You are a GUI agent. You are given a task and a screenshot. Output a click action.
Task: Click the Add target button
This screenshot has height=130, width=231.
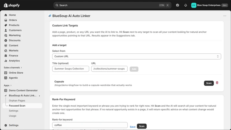click(x=134, y=69)
